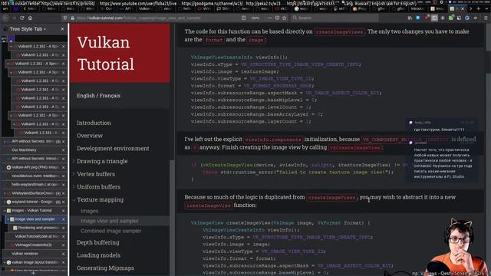Open the Depth buffering chapter
The height and width of the screenshot is (276, 491).
click(98, 242)
